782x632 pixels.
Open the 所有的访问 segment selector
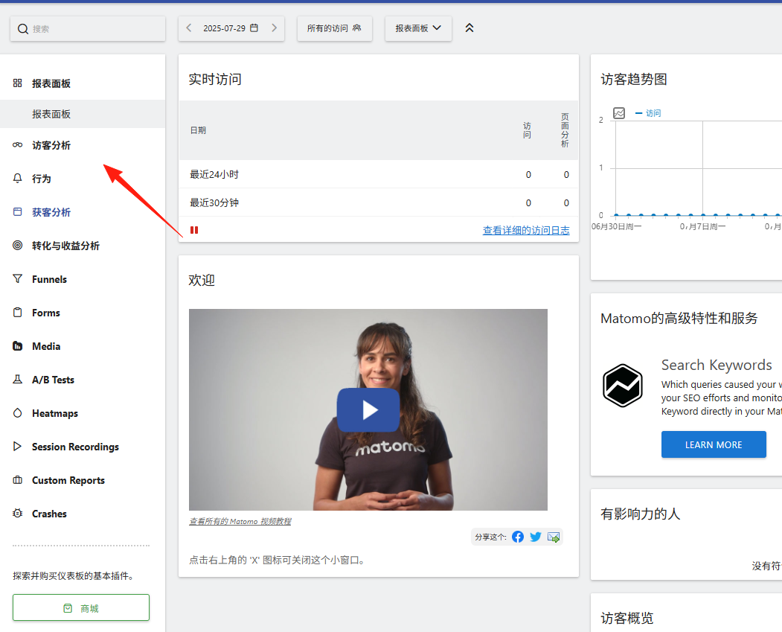click(x=334, y=28)
